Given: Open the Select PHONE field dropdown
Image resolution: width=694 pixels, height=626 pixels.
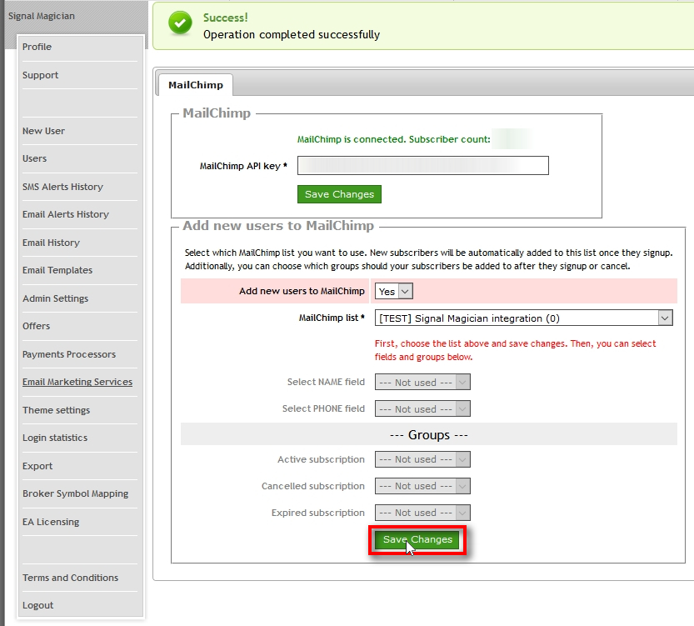Looking at the screenshot, I should (422, 409).
